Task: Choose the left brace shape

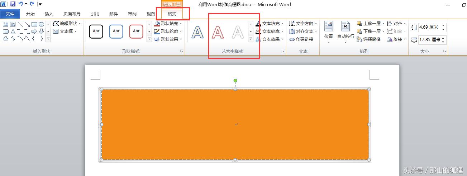Action: pos(34,38)
